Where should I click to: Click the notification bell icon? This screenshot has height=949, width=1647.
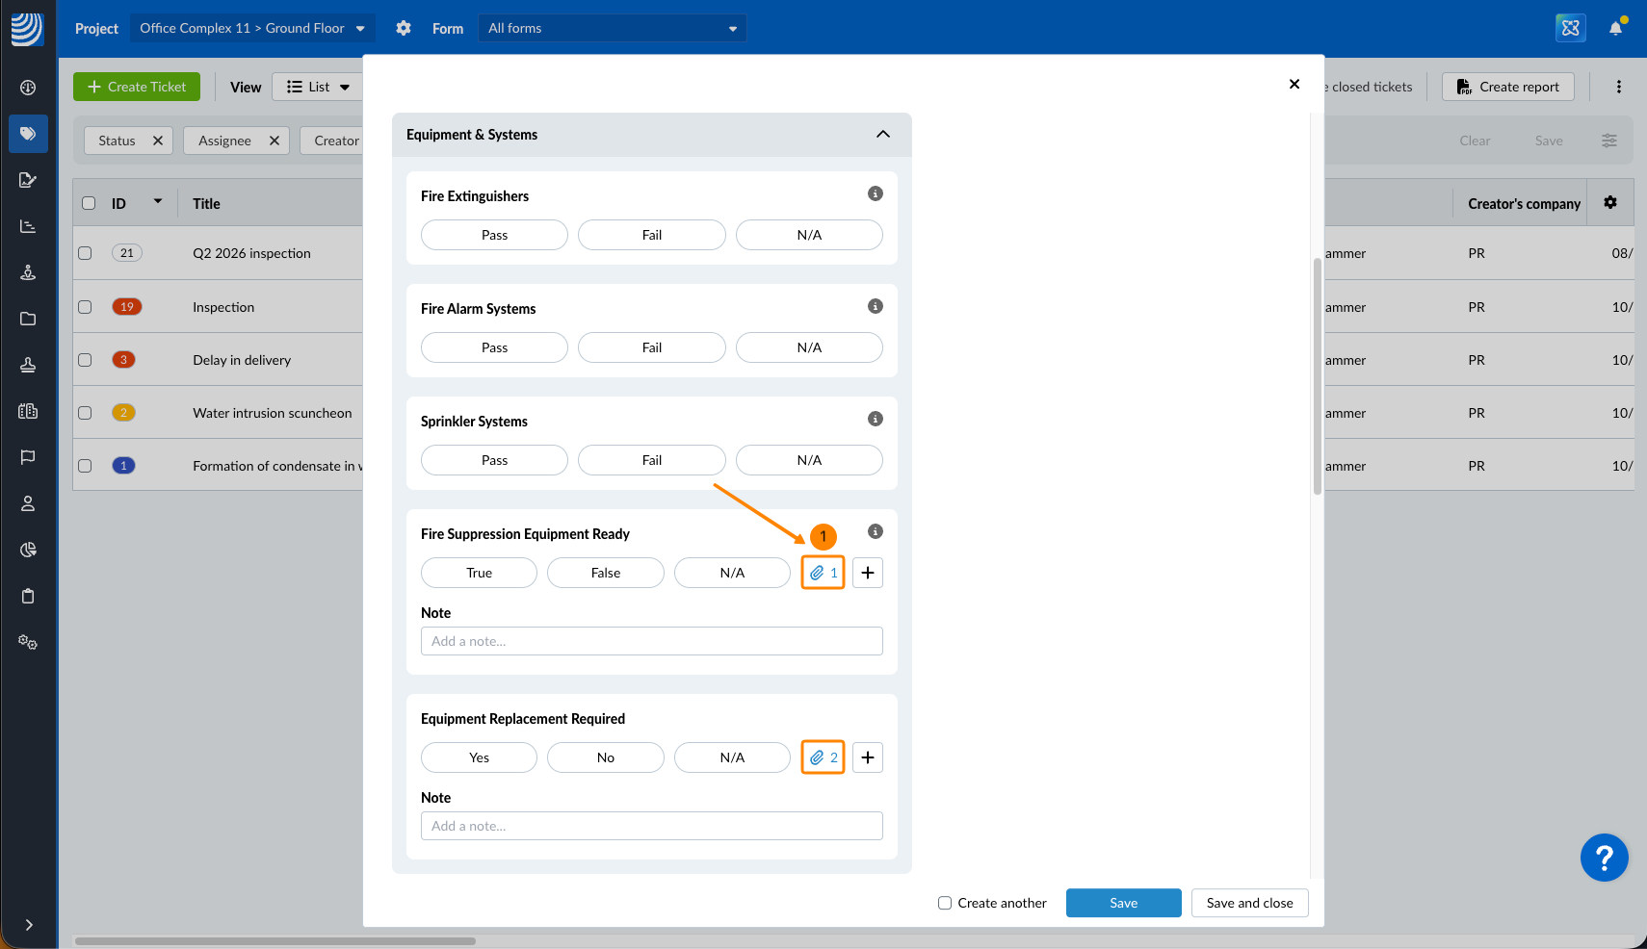click(x=1615, y=28)
